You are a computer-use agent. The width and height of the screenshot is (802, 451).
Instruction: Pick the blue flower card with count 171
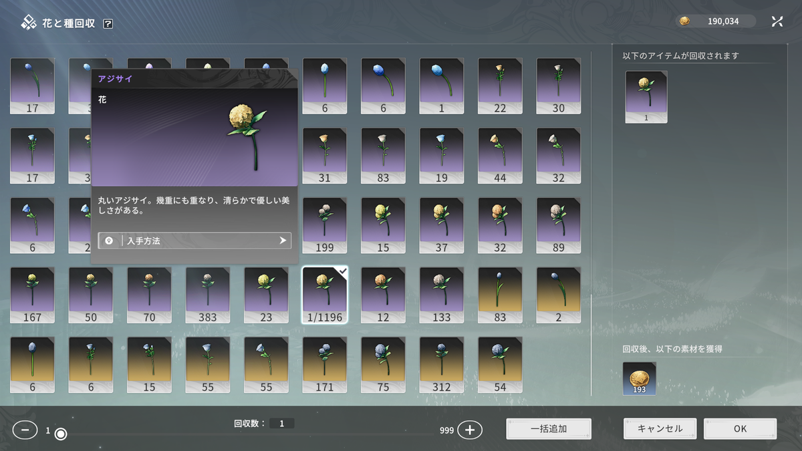(324, 365)
